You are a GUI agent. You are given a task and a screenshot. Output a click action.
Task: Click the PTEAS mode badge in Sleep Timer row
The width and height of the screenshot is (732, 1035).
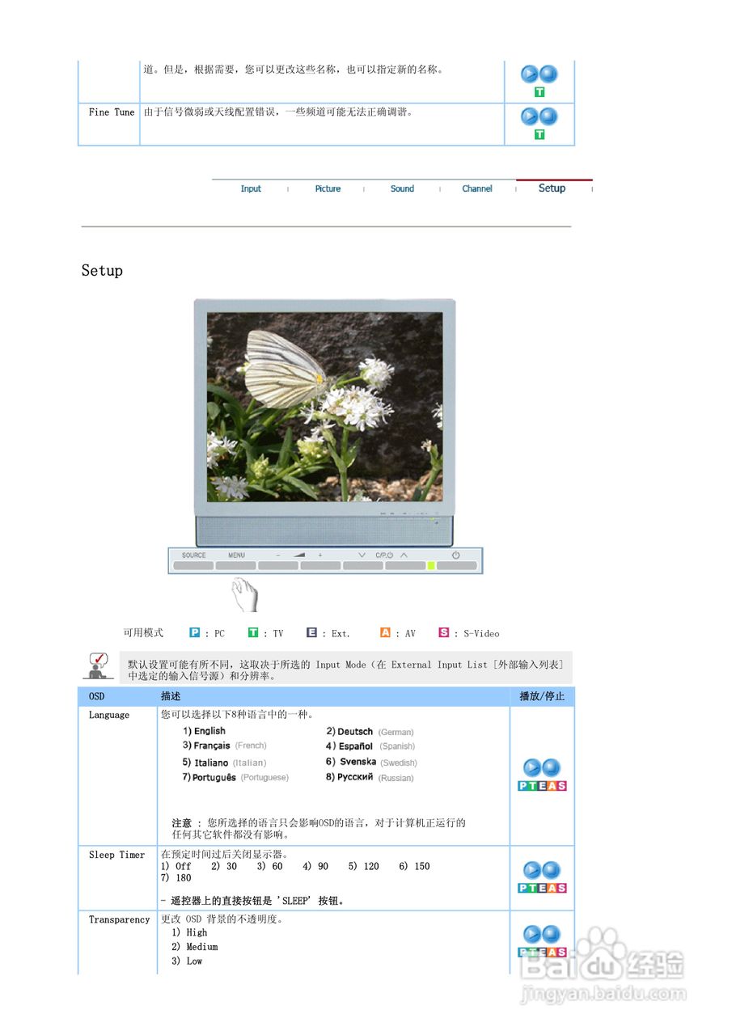542,888
